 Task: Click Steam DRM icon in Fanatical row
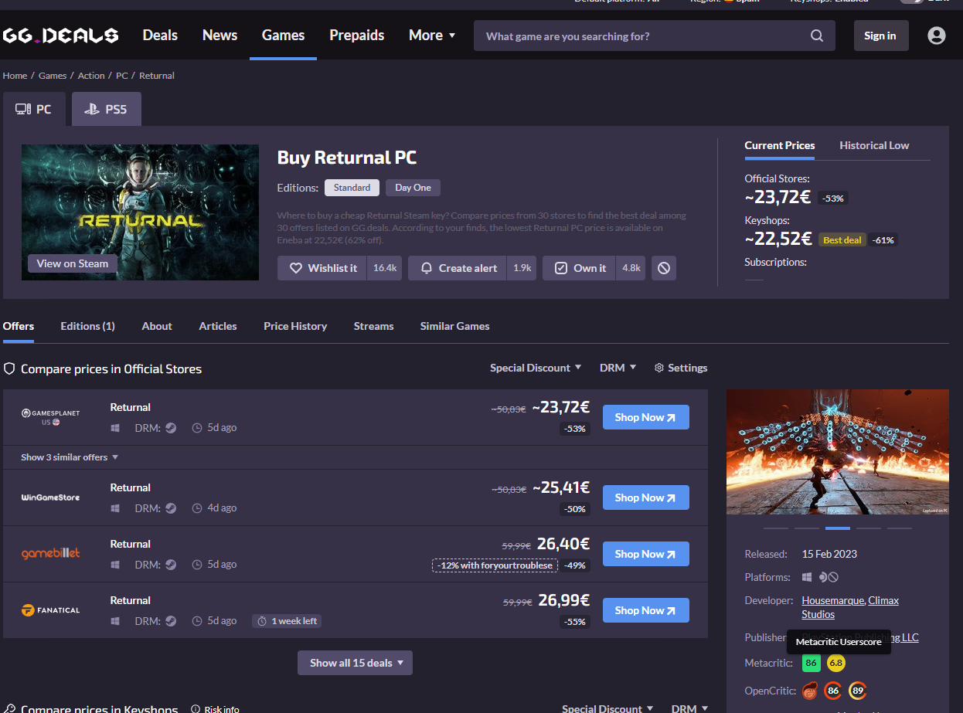coord(171,621)
